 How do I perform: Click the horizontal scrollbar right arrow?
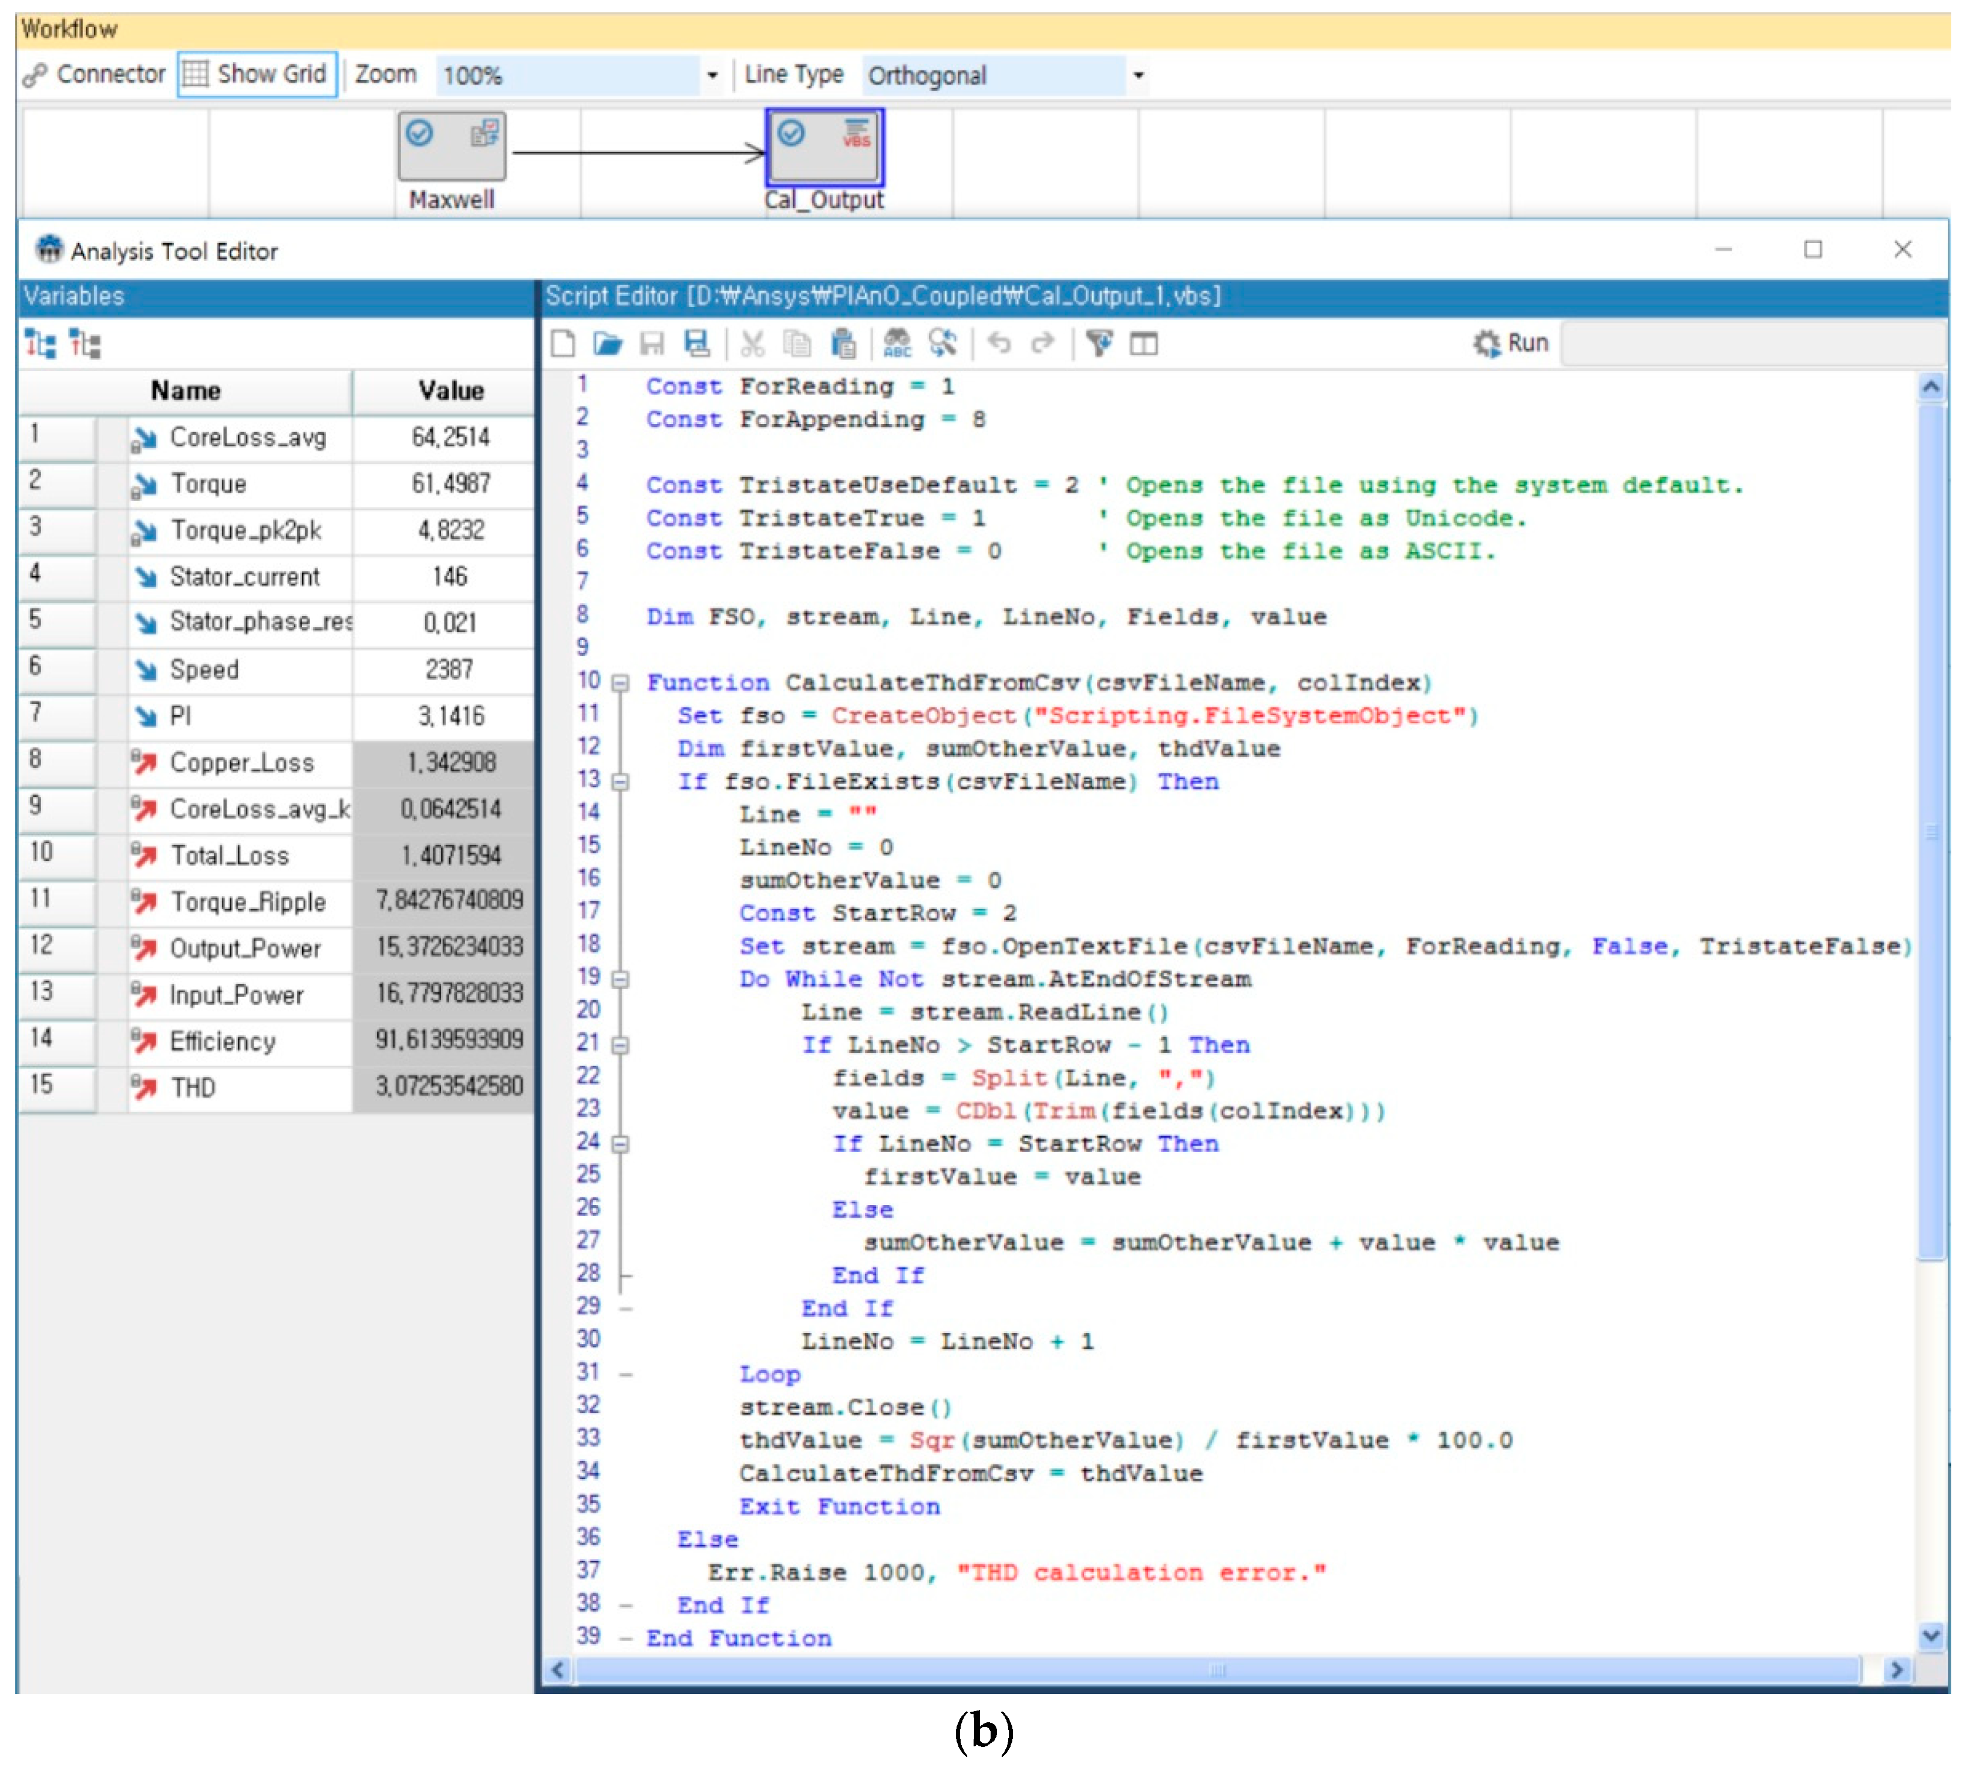[x=1896, y=1671]
